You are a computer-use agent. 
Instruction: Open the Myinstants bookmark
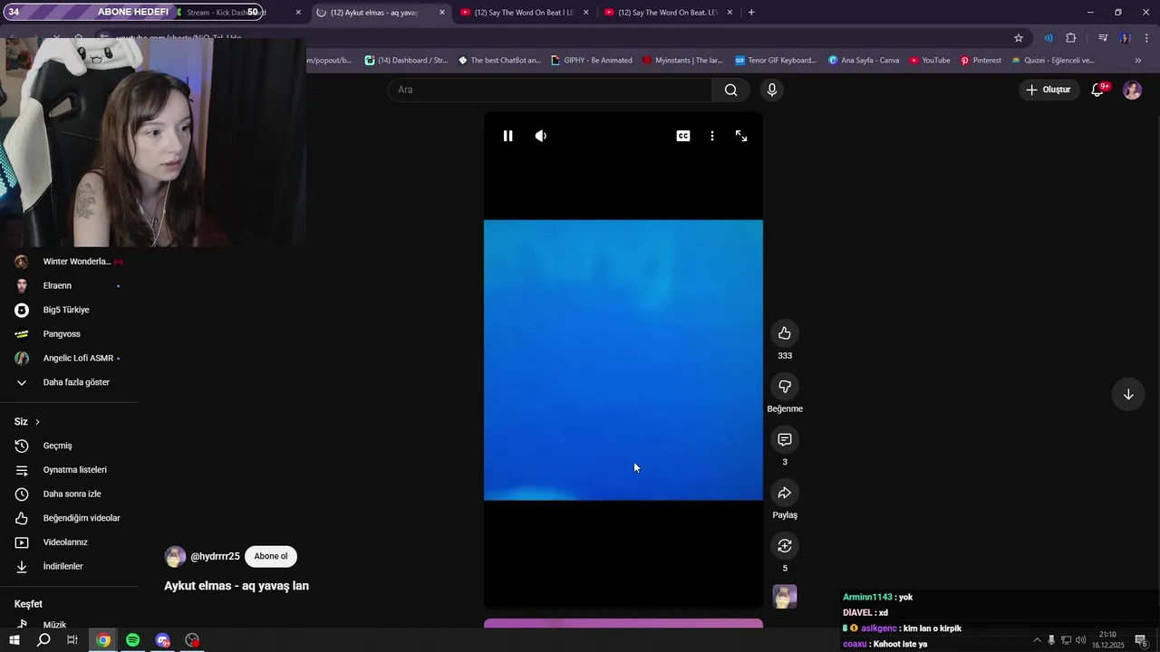click(x=682, y=61)
